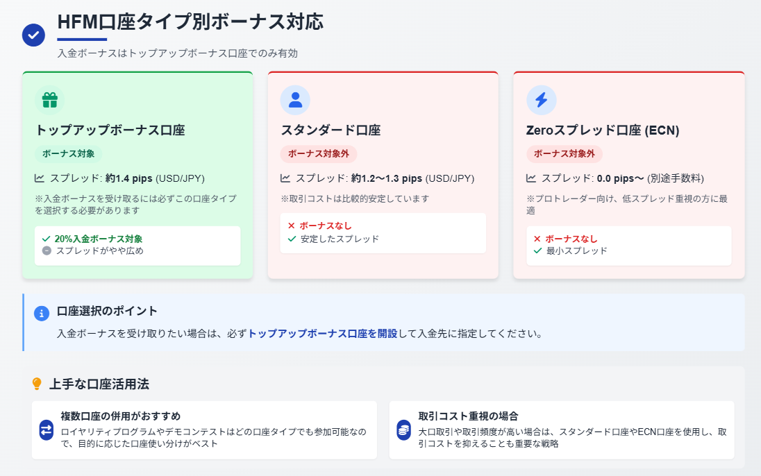Click the coins icon near 取引コスト重視の場合
Viewport: 761px width, 476px height.
(404, 430)
